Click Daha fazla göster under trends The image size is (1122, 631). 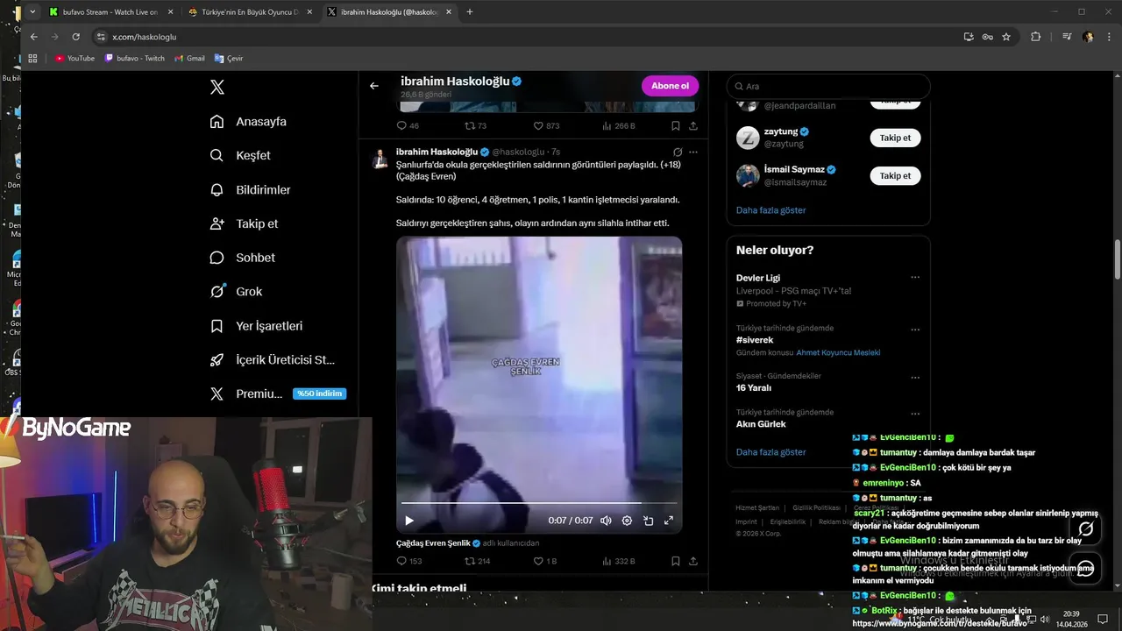pyautogui.click(x=770, y=452)
